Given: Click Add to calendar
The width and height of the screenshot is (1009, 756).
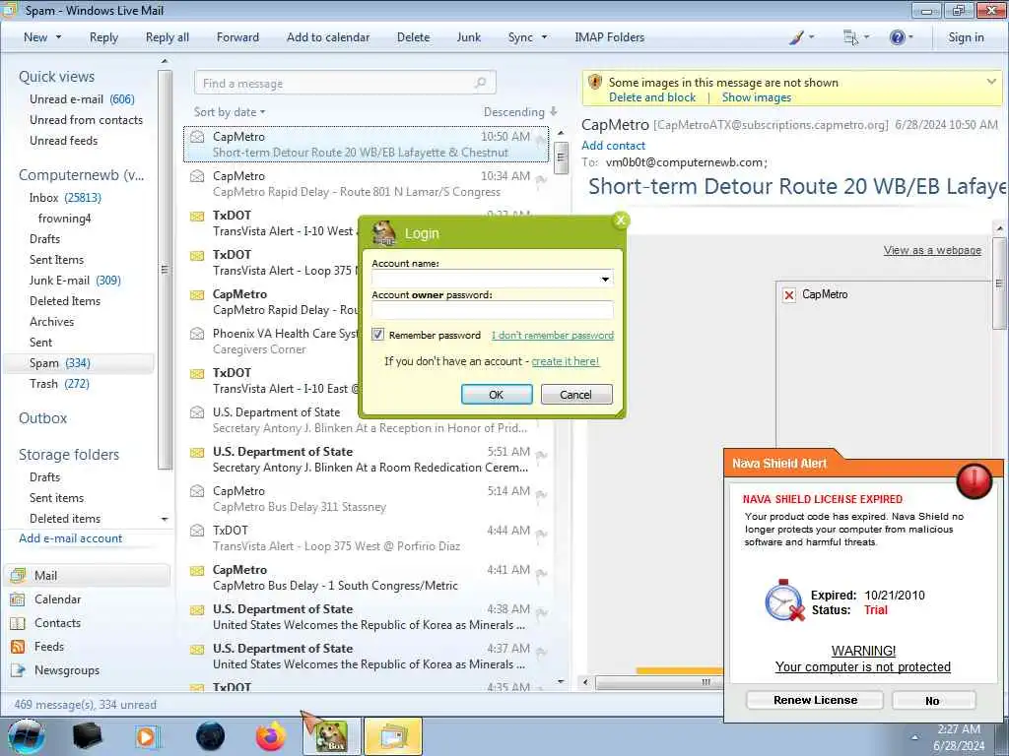Looking at the screenshot, I should 328,37.
